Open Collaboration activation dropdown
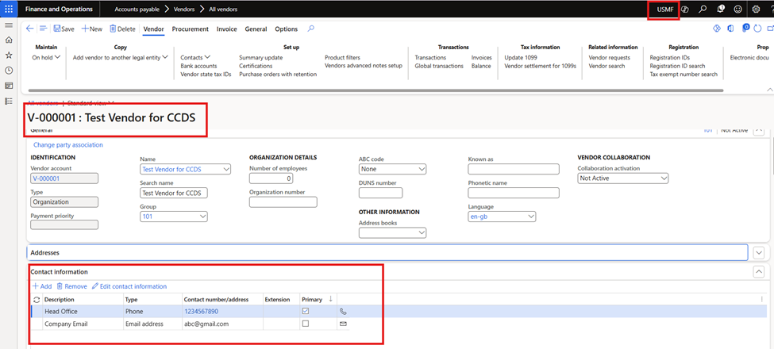 [x=622, y=178]
